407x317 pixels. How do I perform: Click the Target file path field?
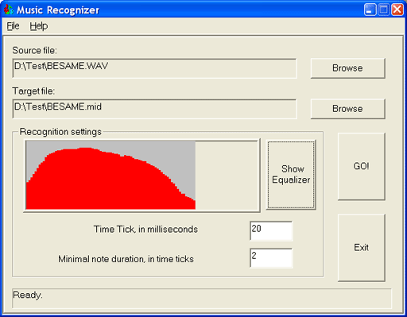[x=154, y=109]
